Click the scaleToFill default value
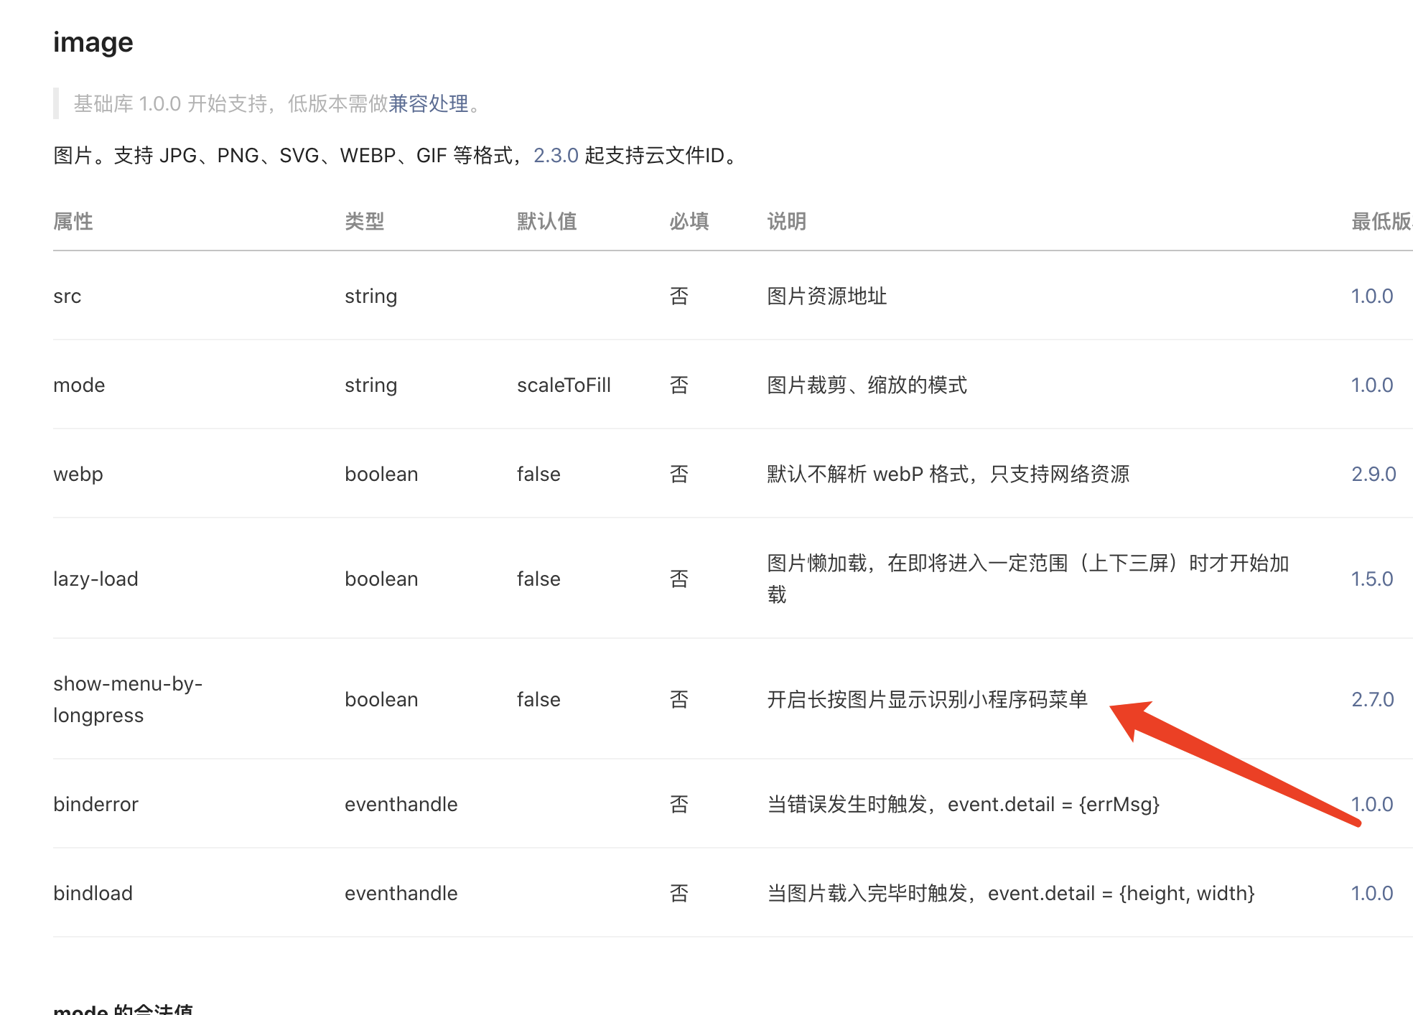This screenshot has height=1015, width=1413. click(x=564, y=385)
